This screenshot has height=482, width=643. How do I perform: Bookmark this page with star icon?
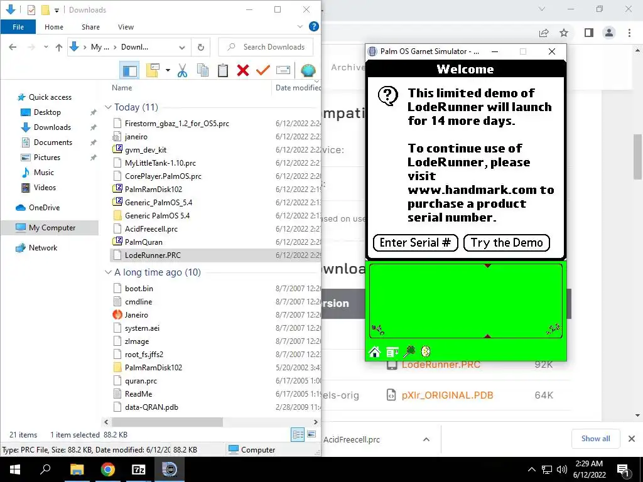point(564,33)
